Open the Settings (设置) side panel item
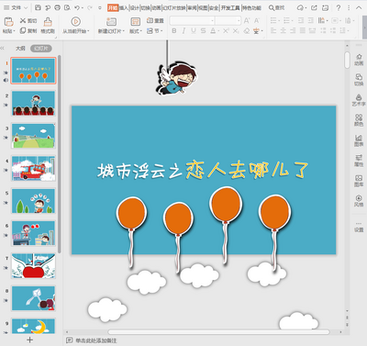The image size is (367, 346). coord(359,227)
